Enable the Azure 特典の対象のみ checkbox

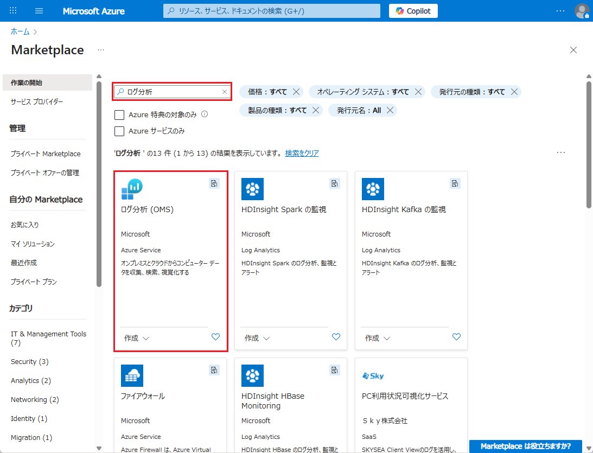click(x=119, y=115)
